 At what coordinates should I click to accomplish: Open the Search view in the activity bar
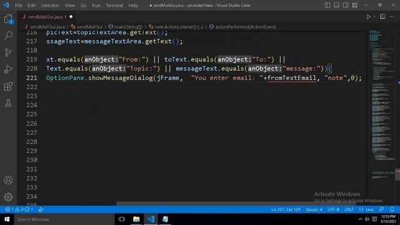pos(8,36)
